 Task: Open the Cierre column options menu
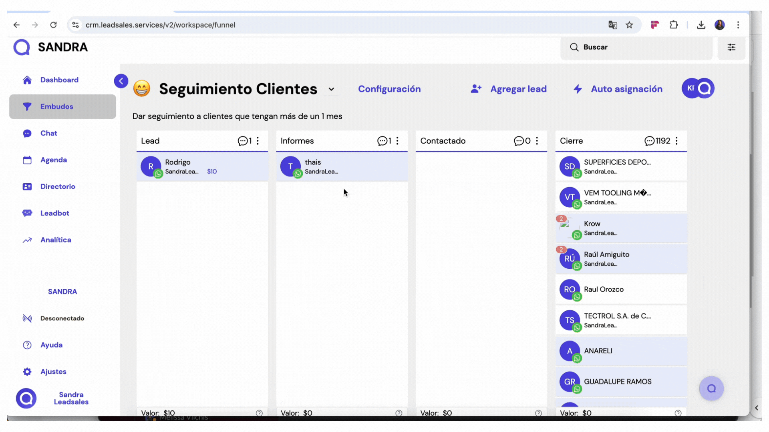(676, 141)
